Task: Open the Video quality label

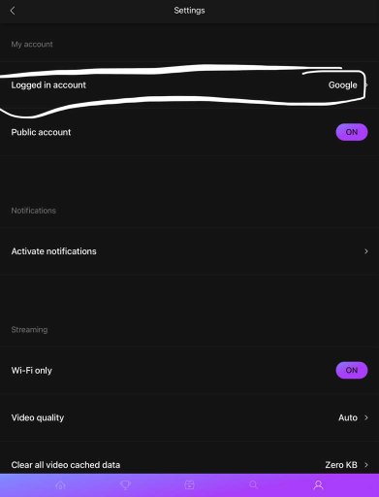Action: tap(38, 417)
